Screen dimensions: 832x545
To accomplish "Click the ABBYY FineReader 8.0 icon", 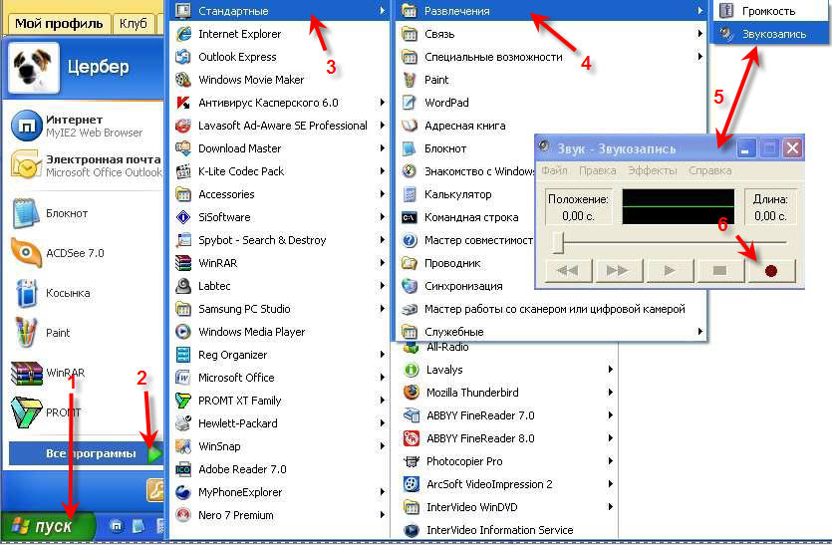I will [412, 438].
